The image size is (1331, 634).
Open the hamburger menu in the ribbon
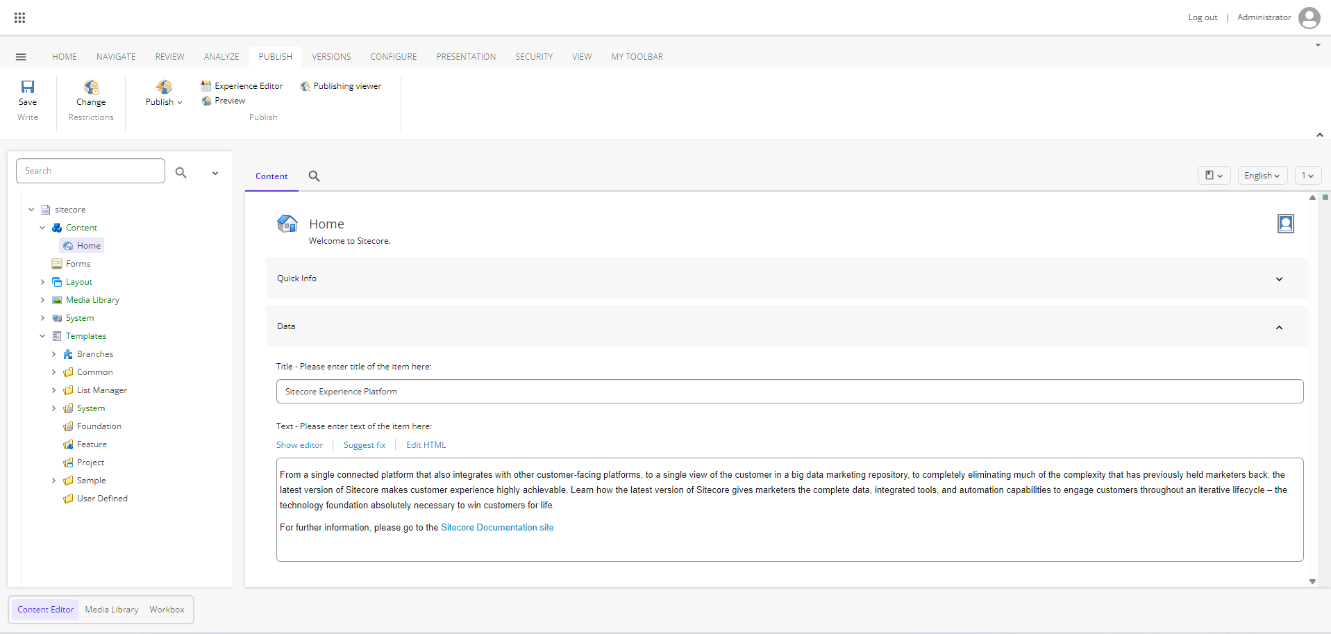(x=21, y=57)
